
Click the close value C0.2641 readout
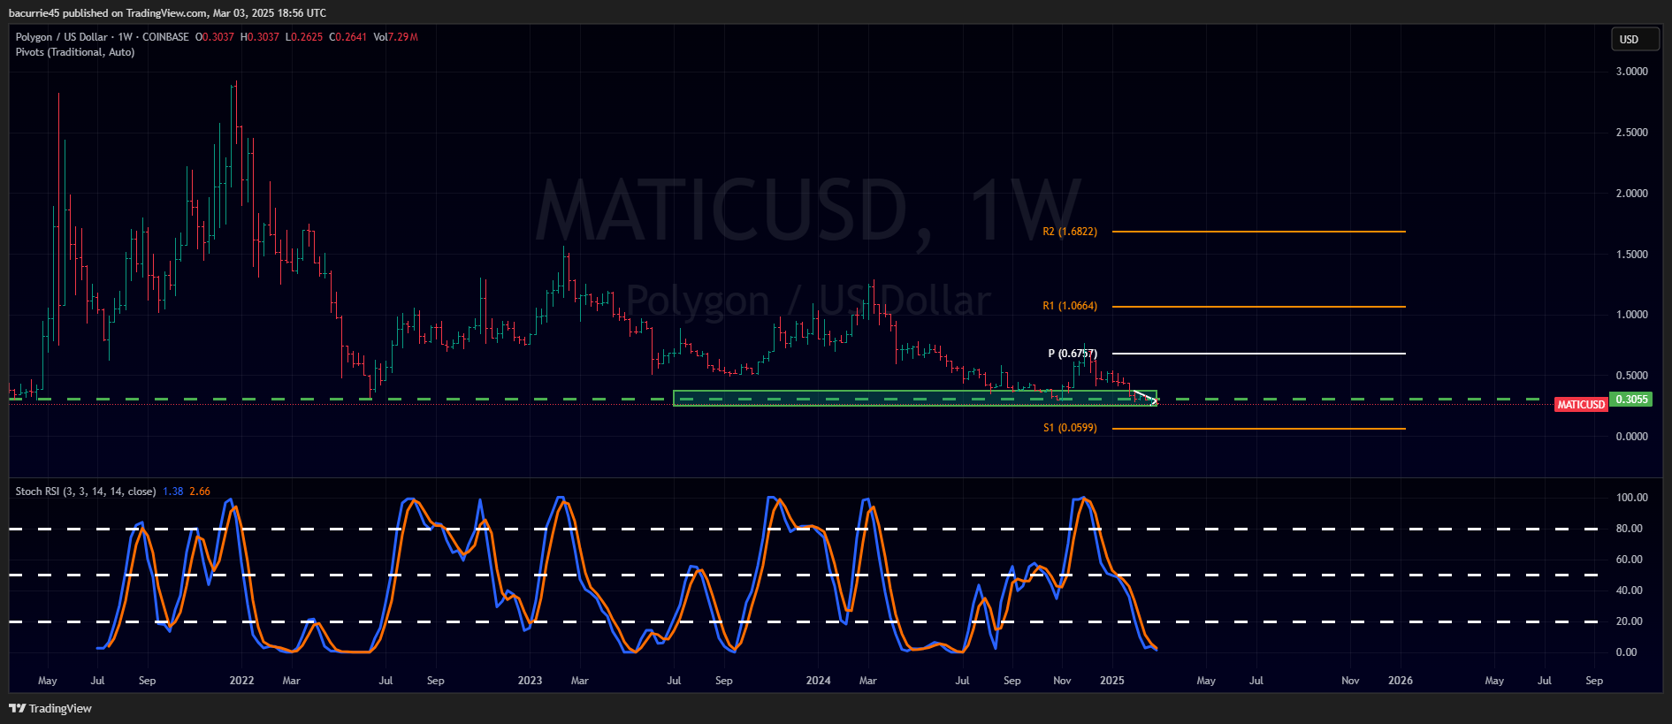coord(347,37)
